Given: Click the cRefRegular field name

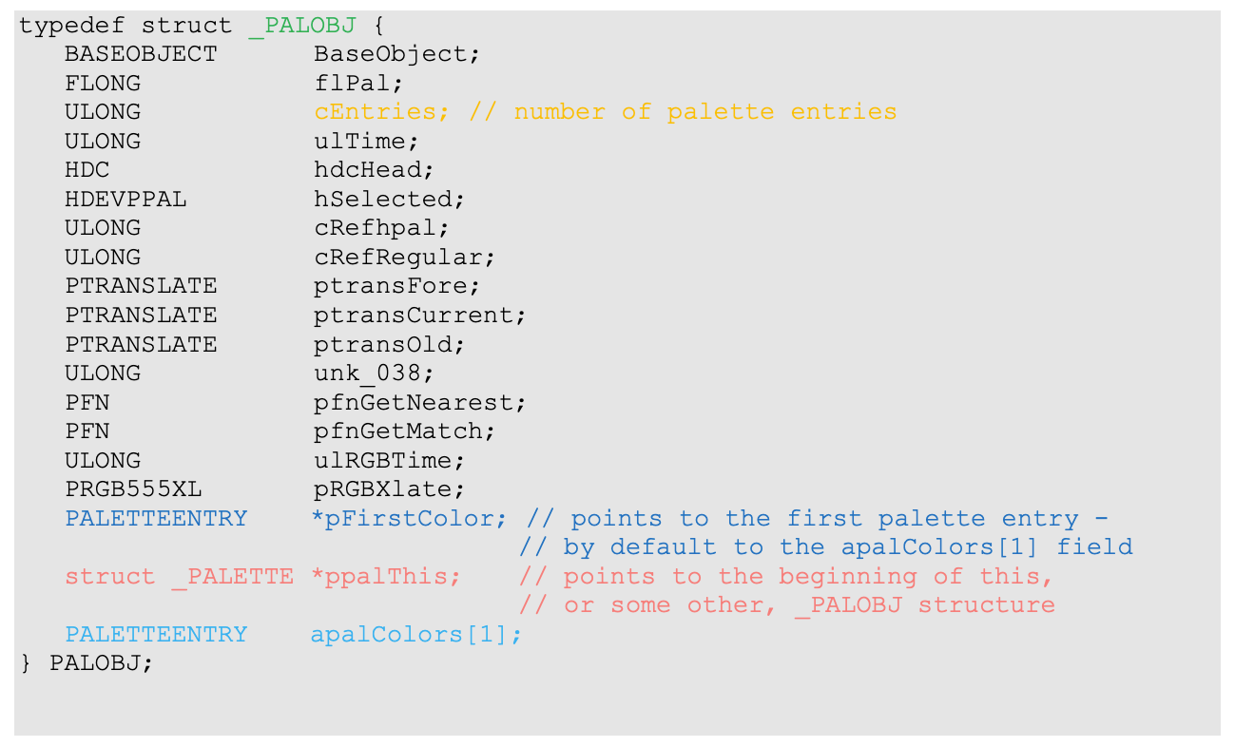Looking at the screenshot, I should (x=404, y=258).
